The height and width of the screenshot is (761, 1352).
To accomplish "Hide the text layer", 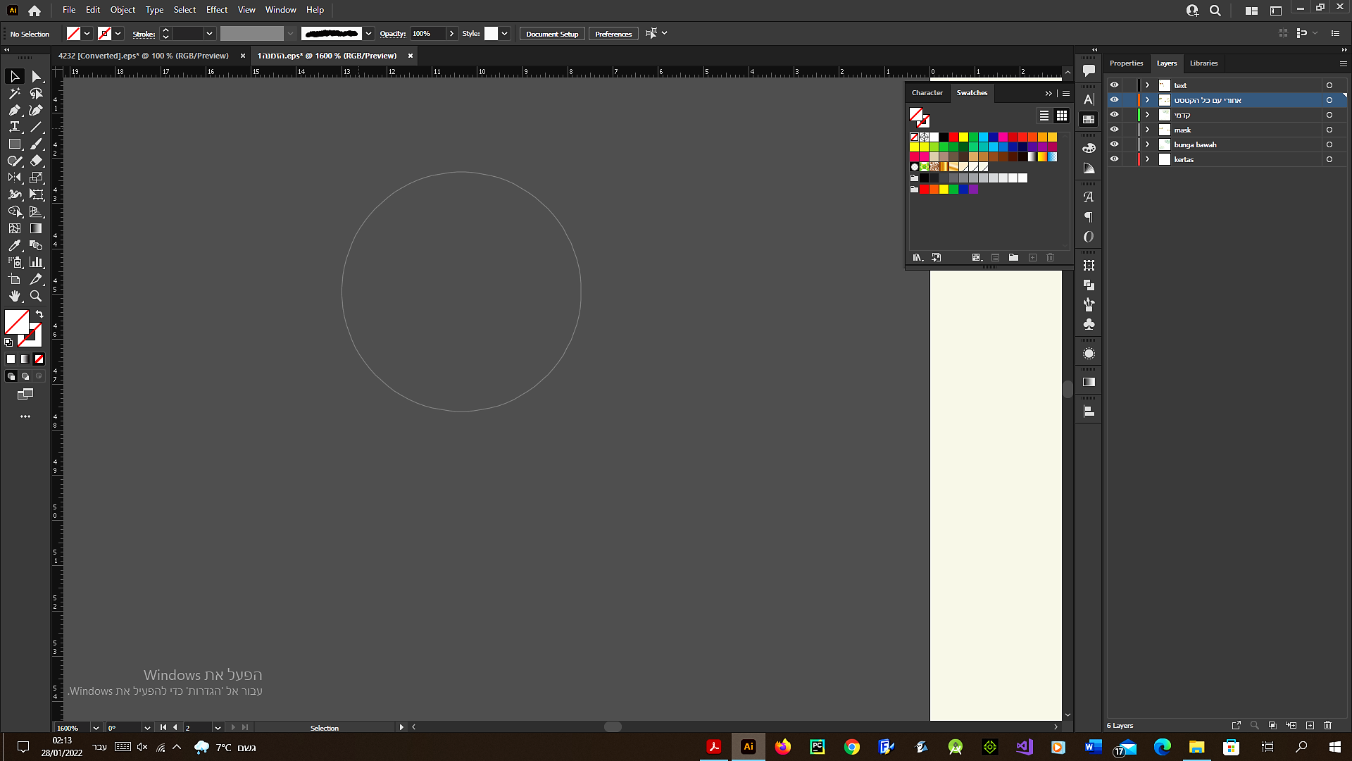I will click(x=1114, y=85).
